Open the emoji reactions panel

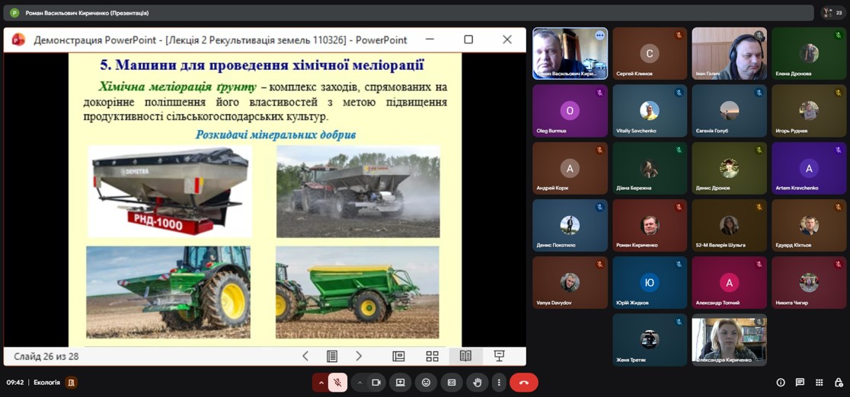coord(427,383)
